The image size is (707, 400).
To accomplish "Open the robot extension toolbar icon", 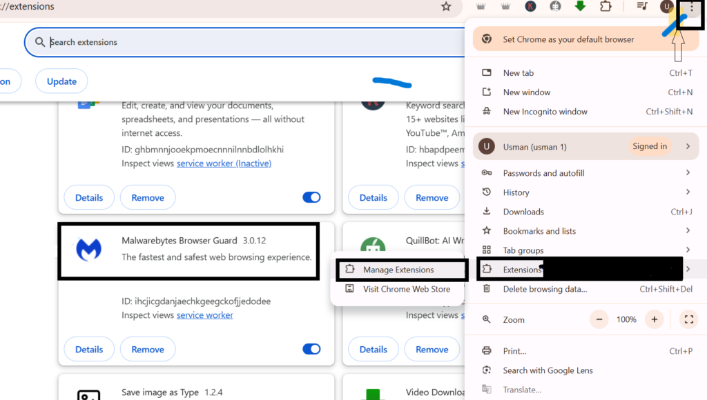I will 555,6.
